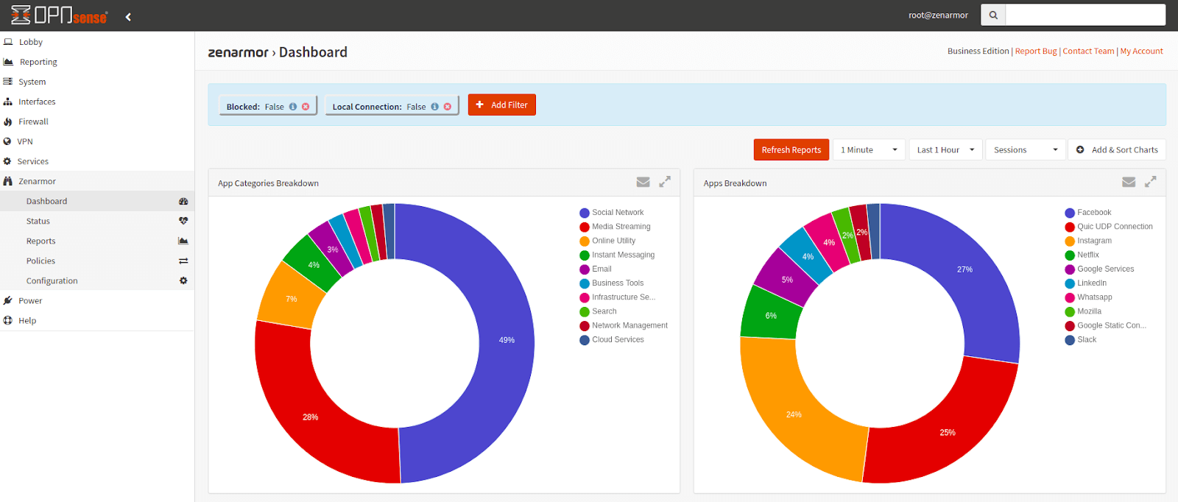Open the 1 Minute refresh interval dropdown
The width and height of the screenshot is (1178, 502).
(x=869, y=150)
